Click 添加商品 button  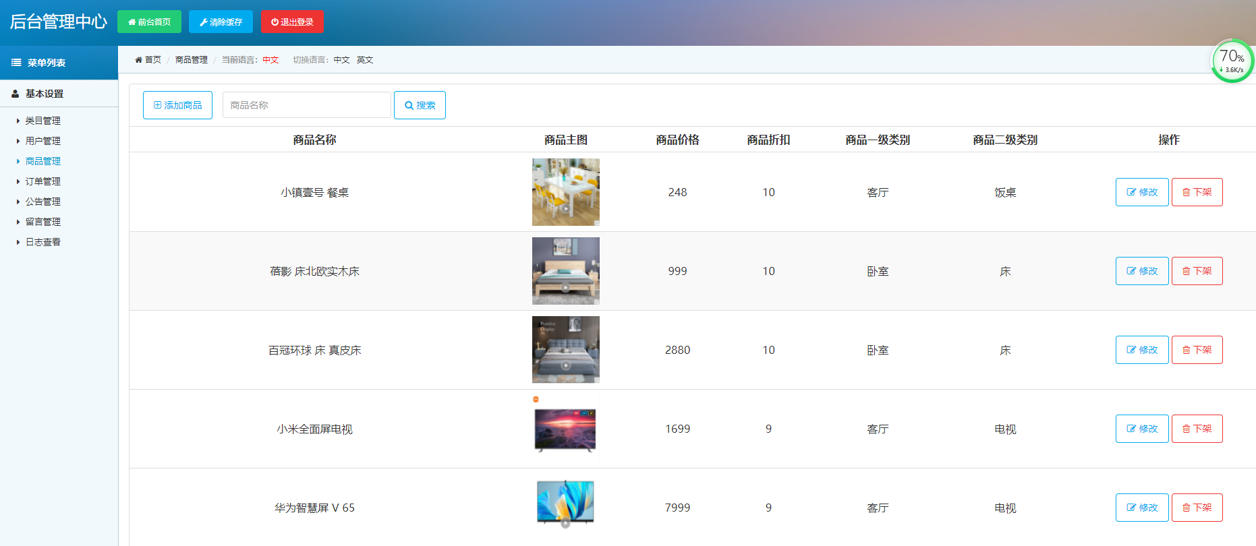tap(177, 105)
